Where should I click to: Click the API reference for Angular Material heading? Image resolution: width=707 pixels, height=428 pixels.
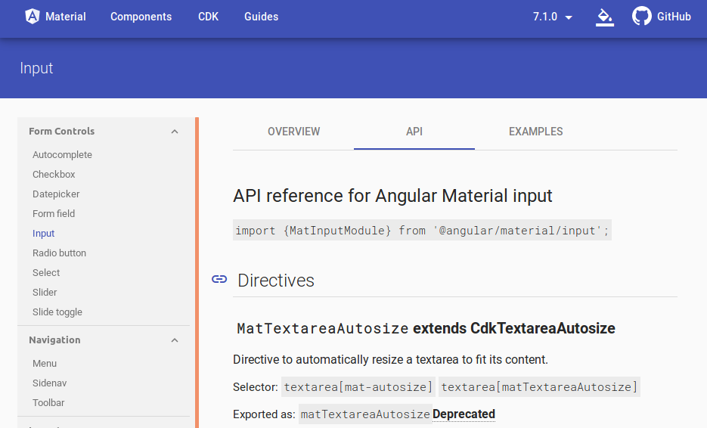pyautogui.click(x=392, y=196)
